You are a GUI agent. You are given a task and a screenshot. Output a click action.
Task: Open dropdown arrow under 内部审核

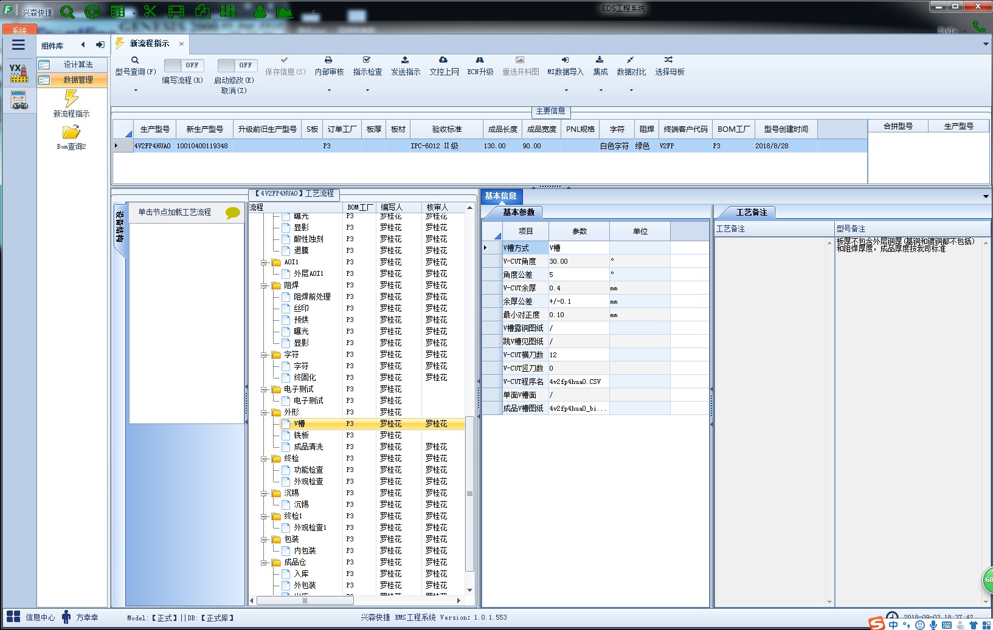(330, 91)
